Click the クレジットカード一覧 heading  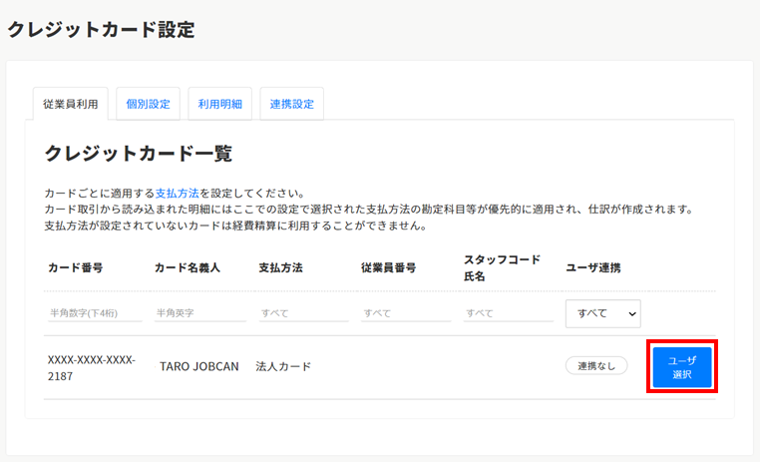(139, 154)
